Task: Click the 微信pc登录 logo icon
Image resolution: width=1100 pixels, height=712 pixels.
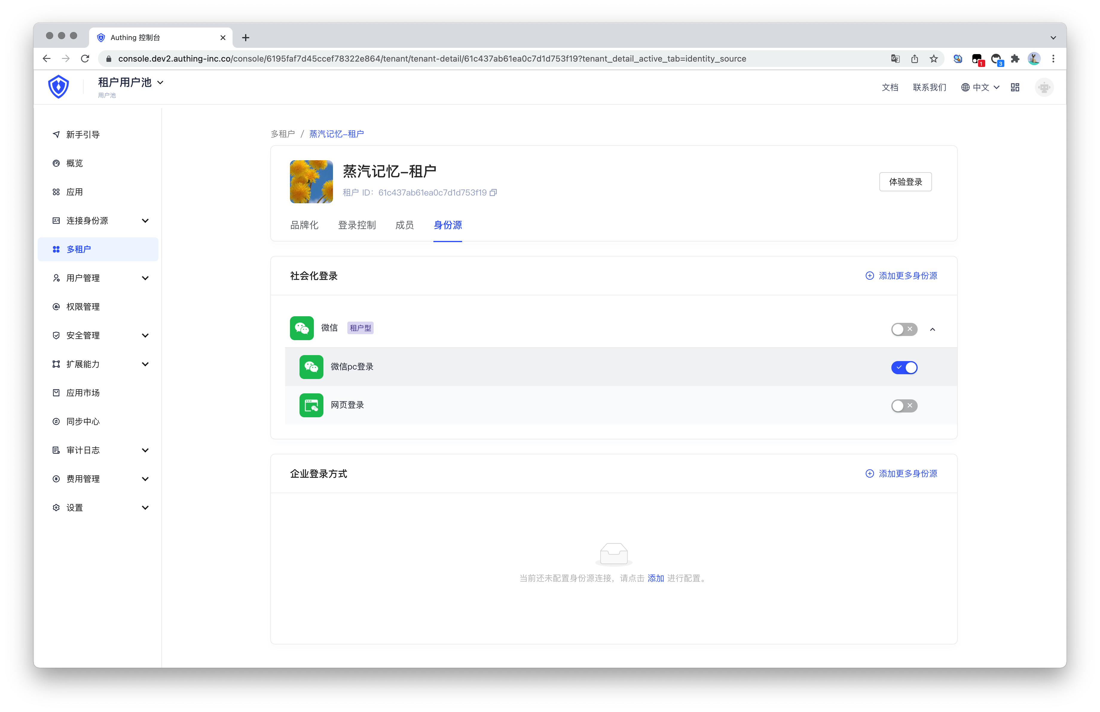Action: tap(311, 367)
